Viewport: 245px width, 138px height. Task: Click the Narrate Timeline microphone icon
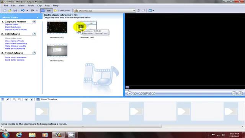pos(8,99)
